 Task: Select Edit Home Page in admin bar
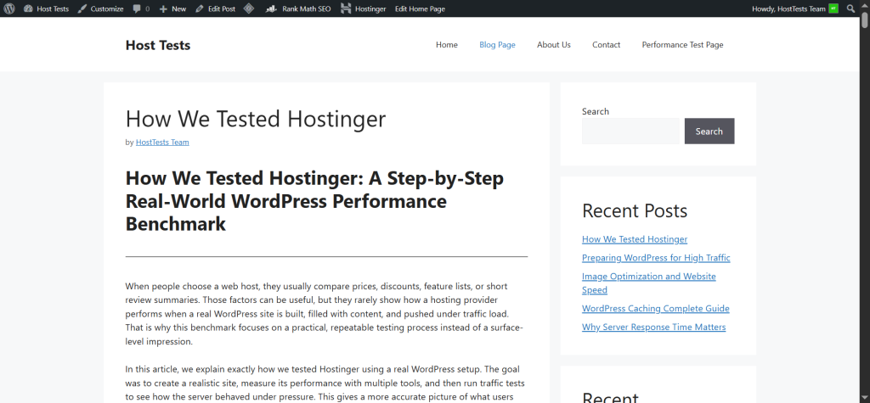point(422,8)
